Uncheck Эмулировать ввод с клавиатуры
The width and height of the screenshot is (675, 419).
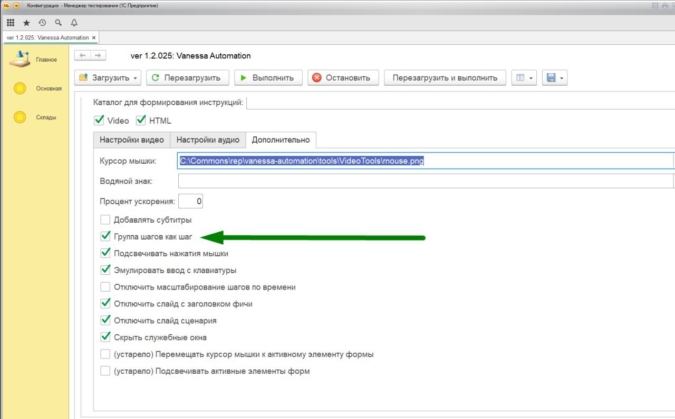pyautogui.click(x=105, y=270)
